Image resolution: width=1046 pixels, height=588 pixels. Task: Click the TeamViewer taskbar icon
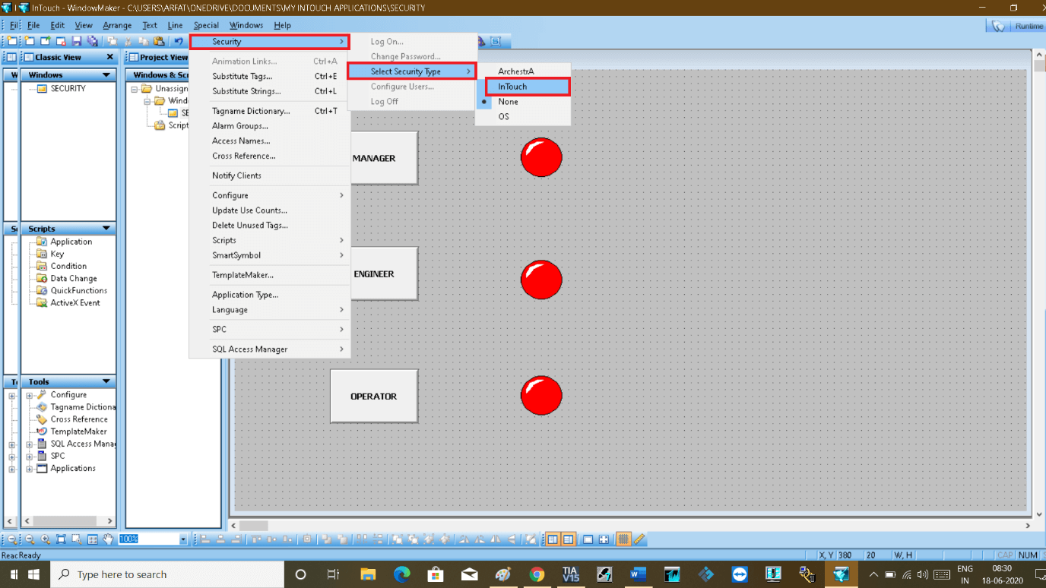tap(739, 574)
